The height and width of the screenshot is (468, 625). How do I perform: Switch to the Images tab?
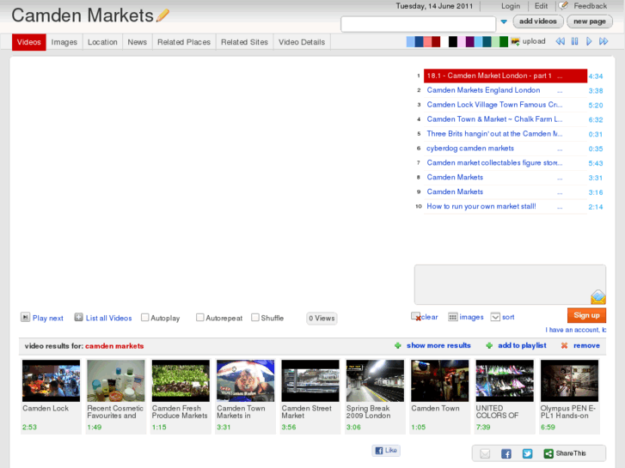click(x=64, y=42)
